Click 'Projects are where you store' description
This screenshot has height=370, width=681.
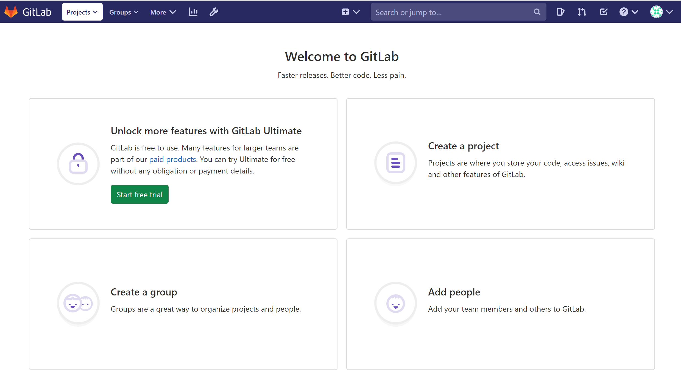click(526, 169)
